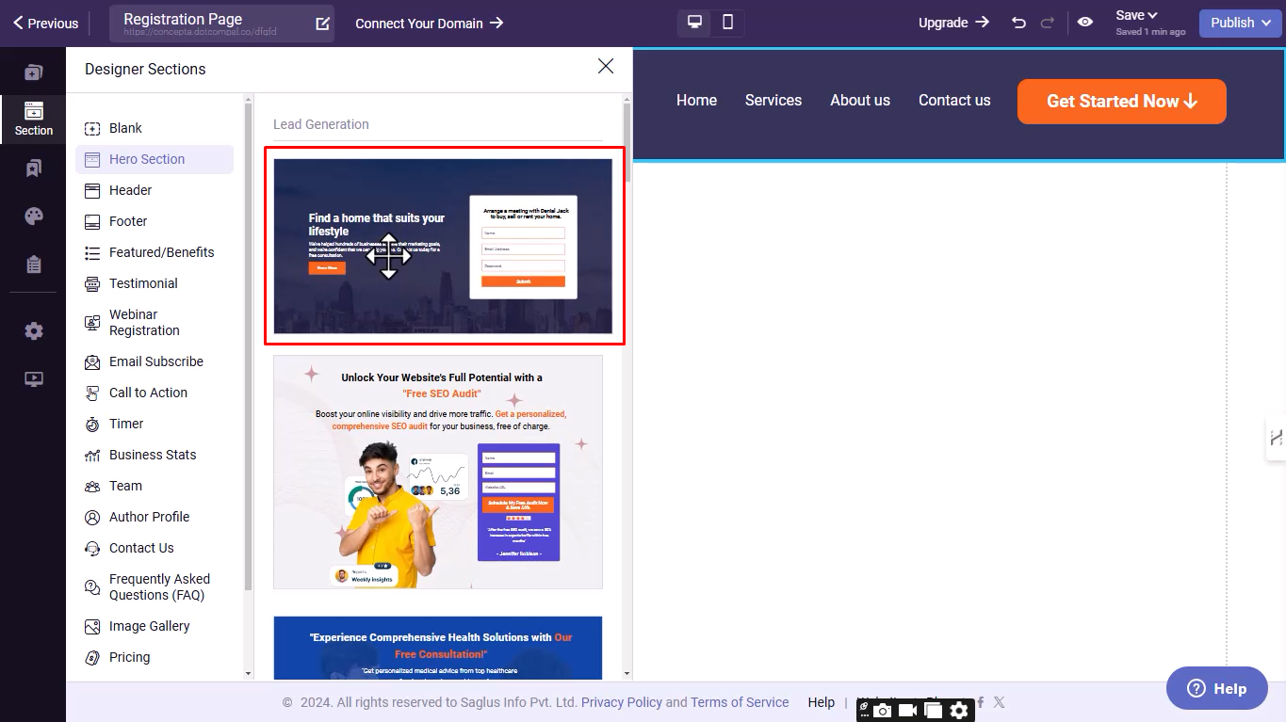Select the Section tool in sidebar

click(x=33, y=120)
